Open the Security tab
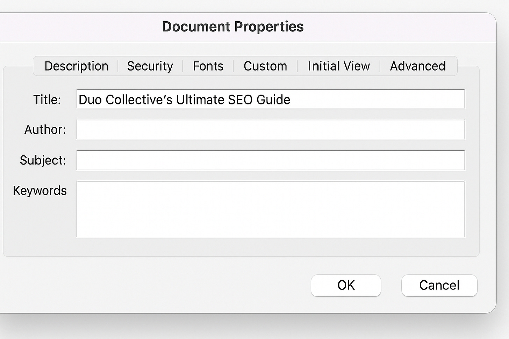 click(150, 66)
